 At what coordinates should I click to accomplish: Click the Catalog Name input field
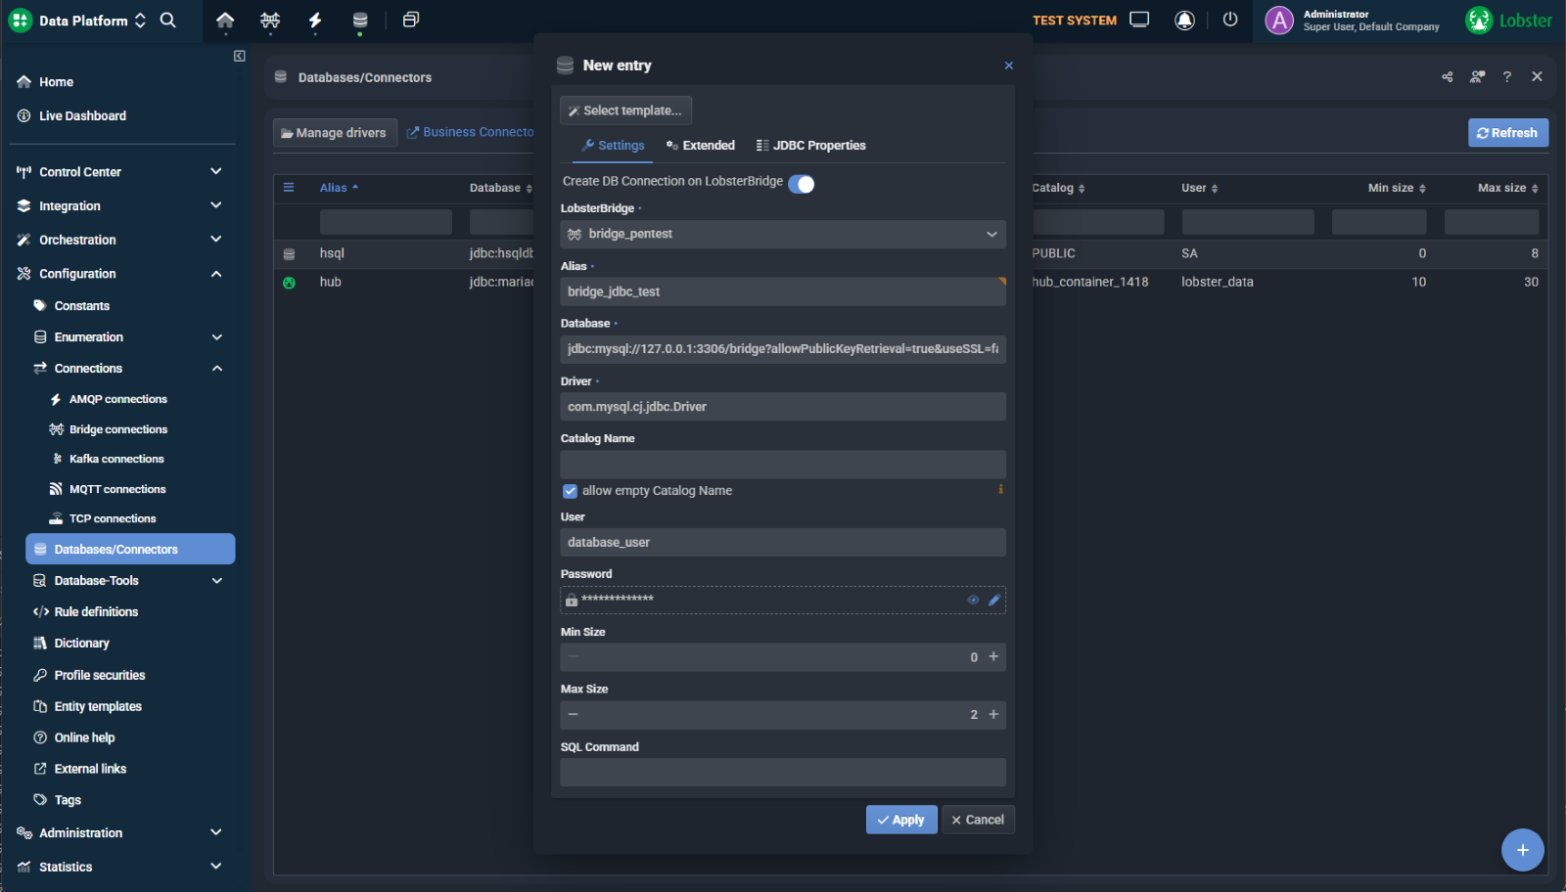pos(783,465)
